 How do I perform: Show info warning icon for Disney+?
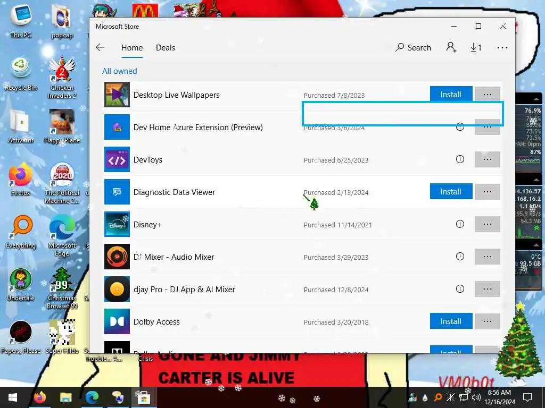click(x=460, y=224)
